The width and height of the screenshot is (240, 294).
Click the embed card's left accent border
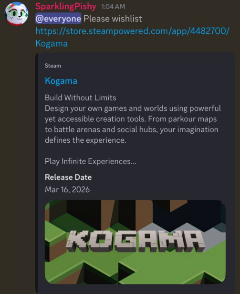tap(36, 173)
